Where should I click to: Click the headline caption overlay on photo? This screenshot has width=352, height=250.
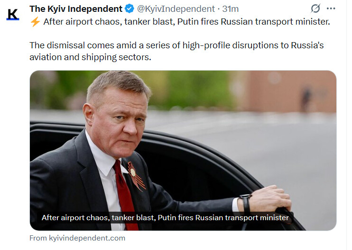pyautogui.click(x=165, y=217)
